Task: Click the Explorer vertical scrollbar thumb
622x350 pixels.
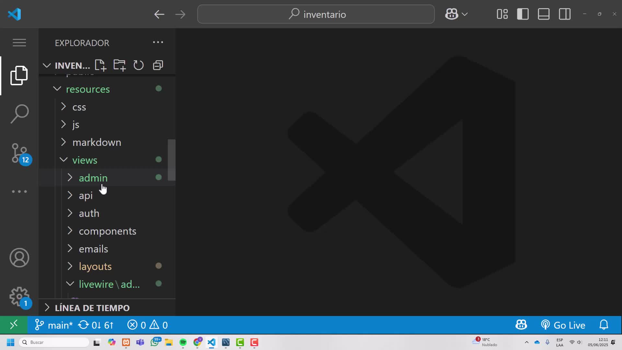Action: coord(172,160)
